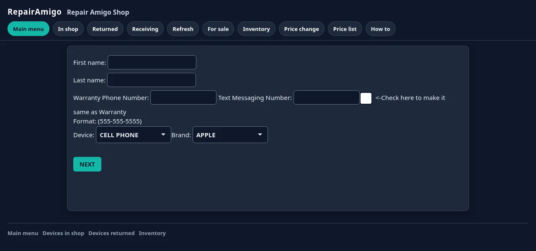Open the Brand dropdown showing APPLE
This screenshot has width=536, height=251.
coord(230,135)
